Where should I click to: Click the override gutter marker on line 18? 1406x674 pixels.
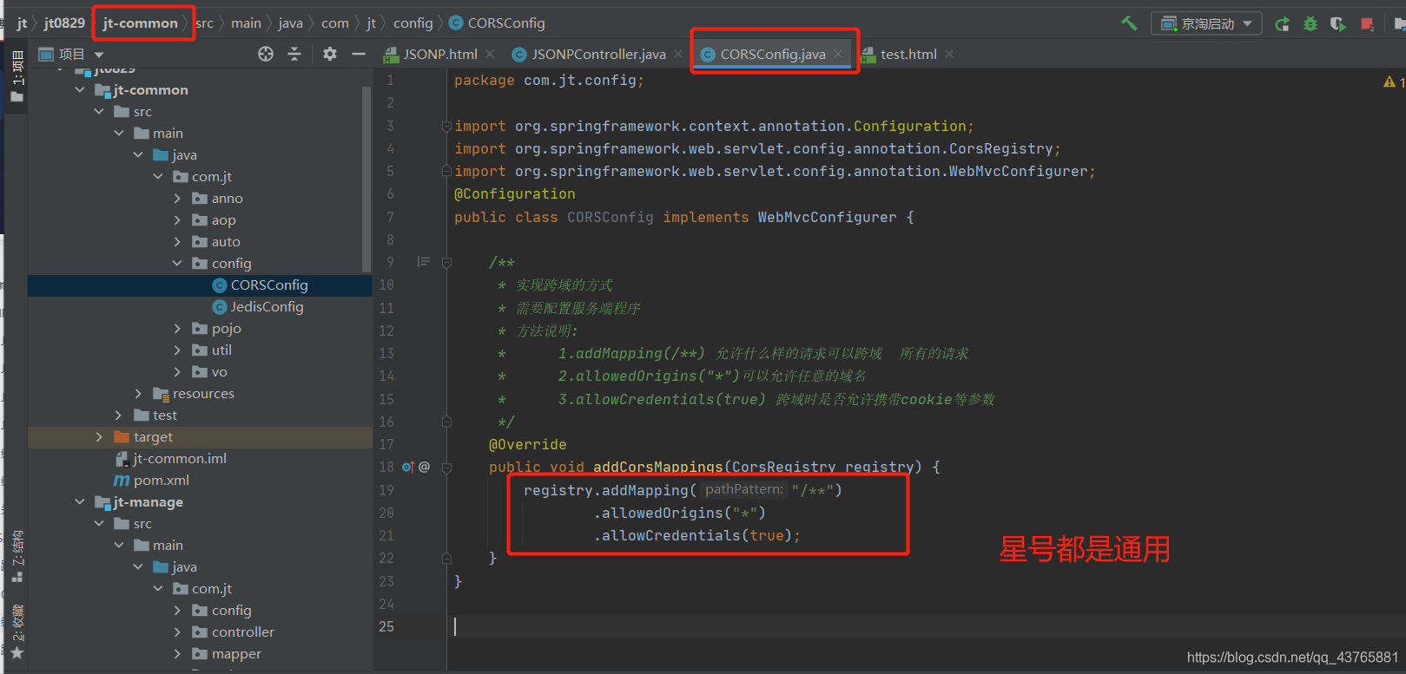click(408, 467)
